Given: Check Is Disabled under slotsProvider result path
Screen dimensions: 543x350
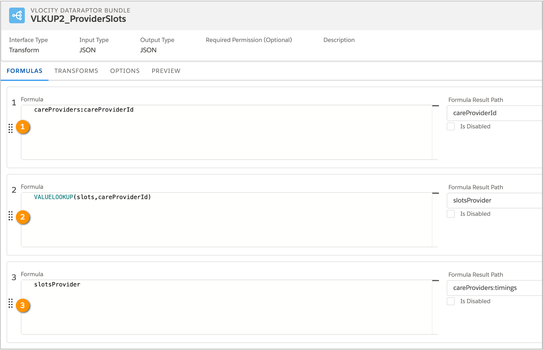Looking at the screenshot, I should click(451, 214).
